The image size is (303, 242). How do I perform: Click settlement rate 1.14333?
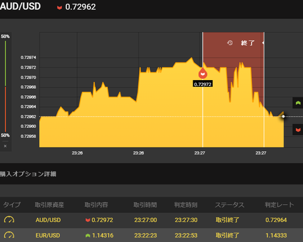point(276,236)
